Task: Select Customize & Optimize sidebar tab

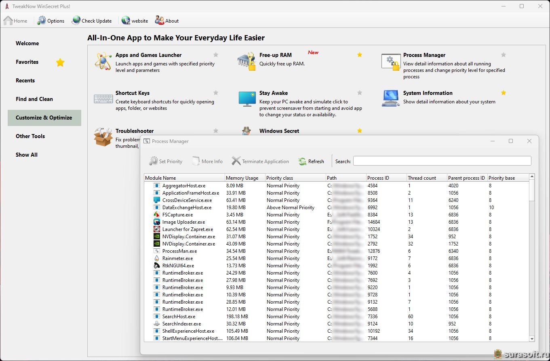Action: click(x=44, y=118)
